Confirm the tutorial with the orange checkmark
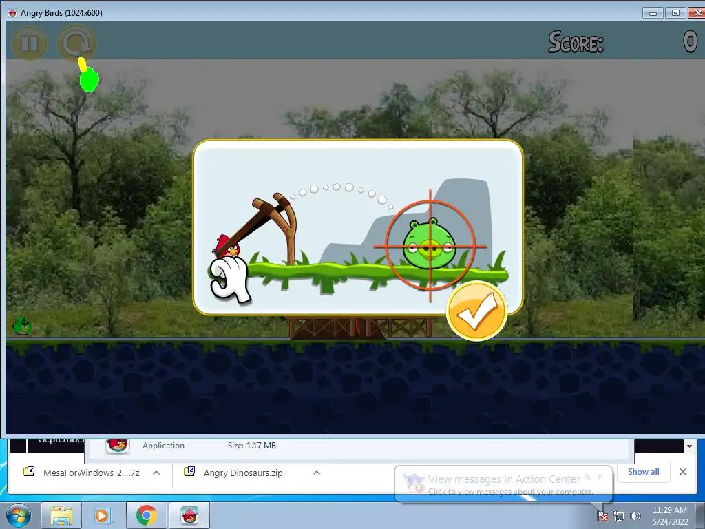The height and width of the screenshot is (529, 705). coord(477,311)
